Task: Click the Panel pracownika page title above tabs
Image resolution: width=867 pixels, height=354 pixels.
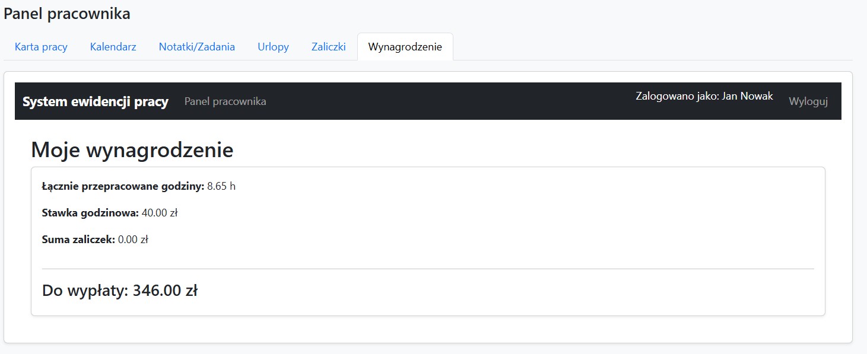Action: 66,14
